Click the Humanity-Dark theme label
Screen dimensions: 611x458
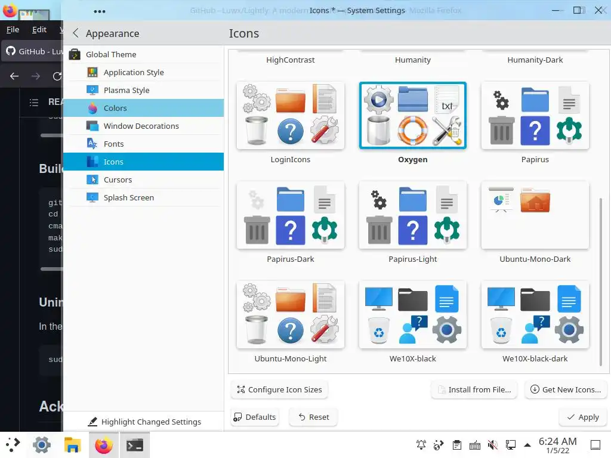click(535, 60)
